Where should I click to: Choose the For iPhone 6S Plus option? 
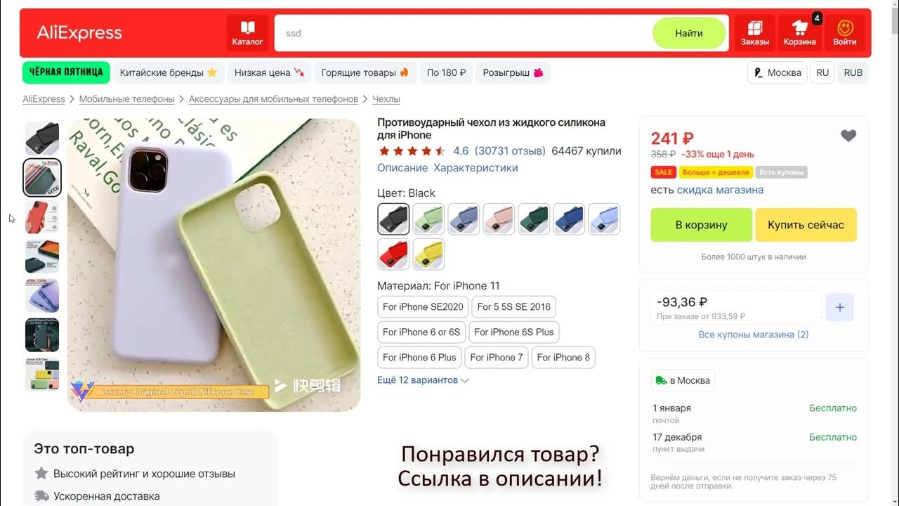514,332
